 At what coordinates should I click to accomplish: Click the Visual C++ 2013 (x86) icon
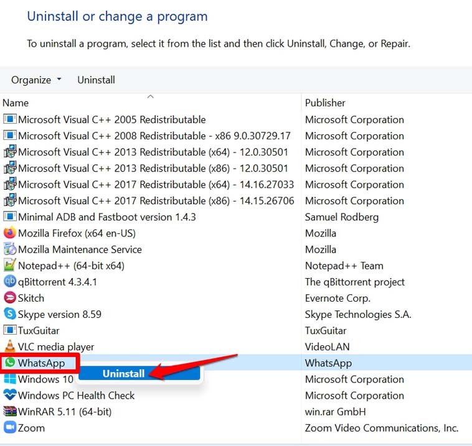(x=9, y=168)
